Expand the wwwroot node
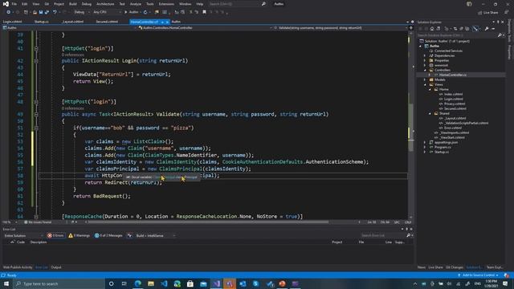514x289 pixels. click(x=425, y=65)
